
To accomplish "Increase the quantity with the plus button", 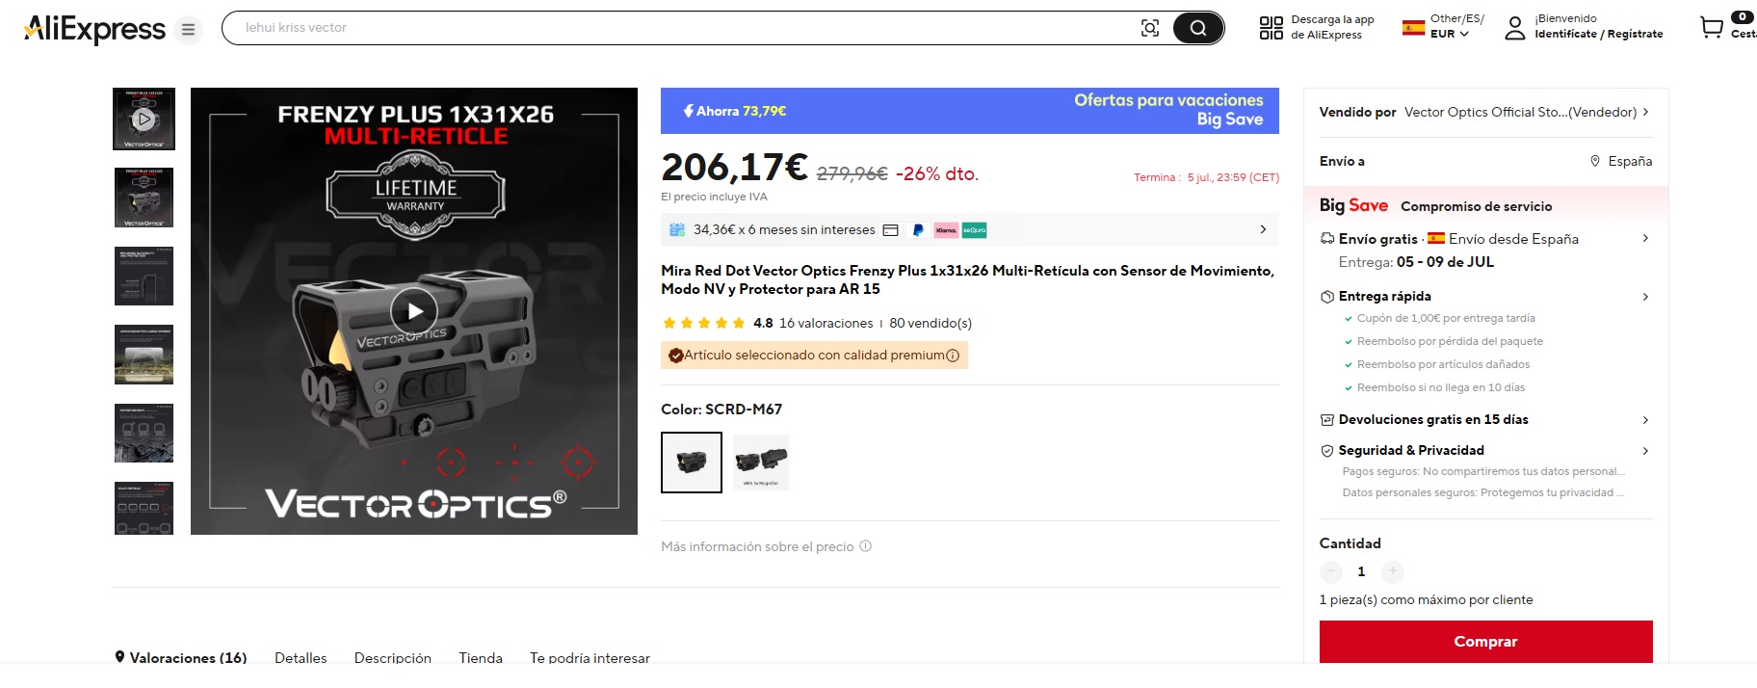I will [x=1392, y=571].
